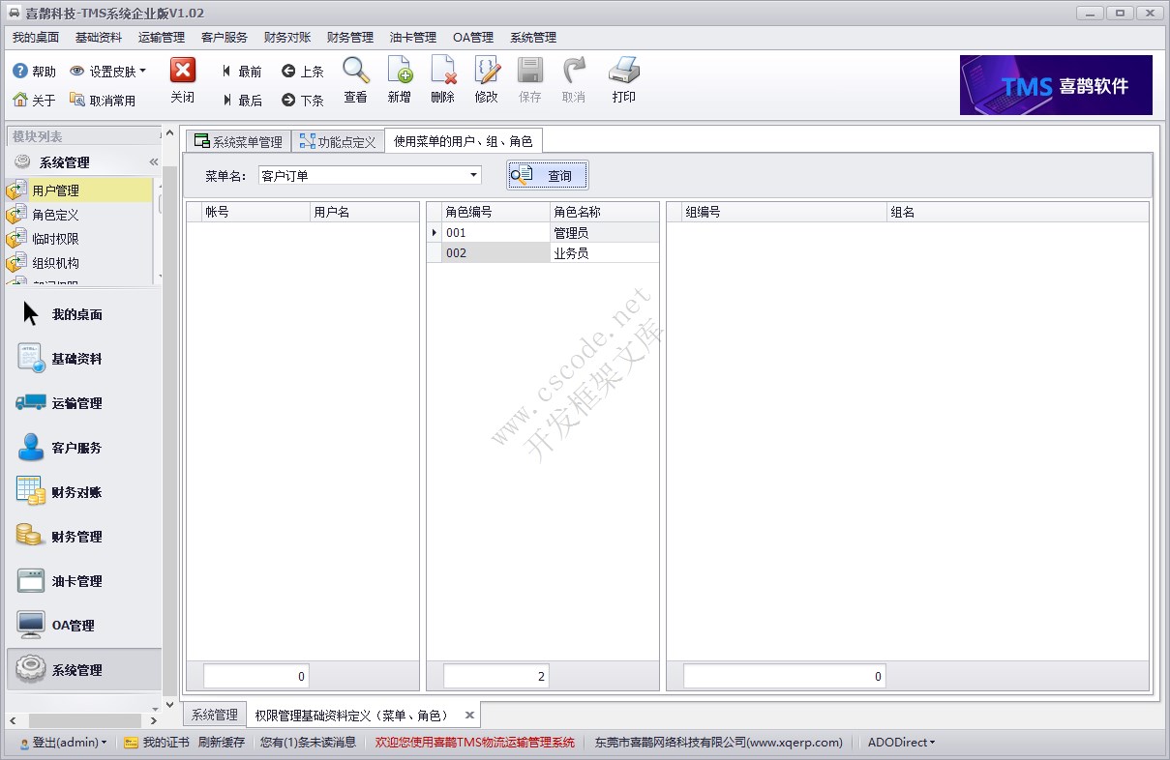Image resolution: width=1170 pixels, height=760 pixels.
Task: Collapse the 系统管理 panel chevron
Action: click(153, 162)
